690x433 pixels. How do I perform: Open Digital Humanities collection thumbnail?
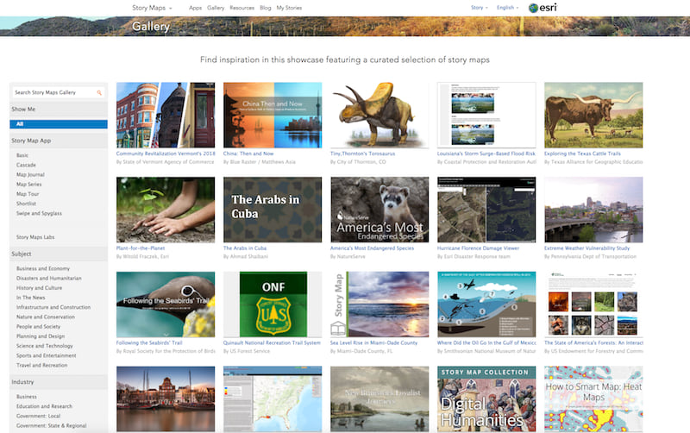(x=486, y=398)
